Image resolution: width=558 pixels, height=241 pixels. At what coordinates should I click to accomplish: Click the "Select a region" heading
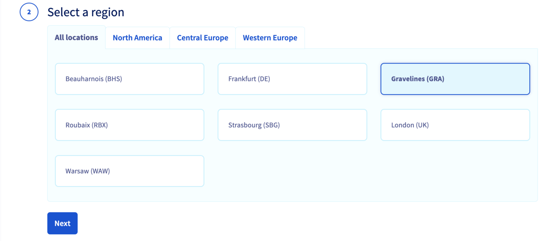point(86,12)
